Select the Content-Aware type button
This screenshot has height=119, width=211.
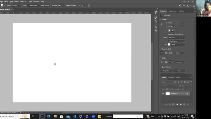pos(33,6)
